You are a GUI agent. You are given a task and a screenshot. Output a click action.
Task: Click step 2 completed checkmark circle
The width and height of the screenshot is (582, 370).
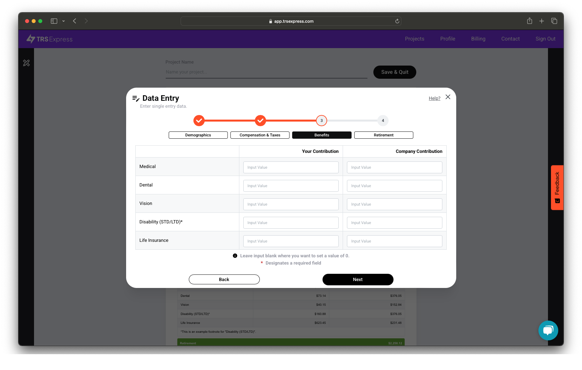260,121
